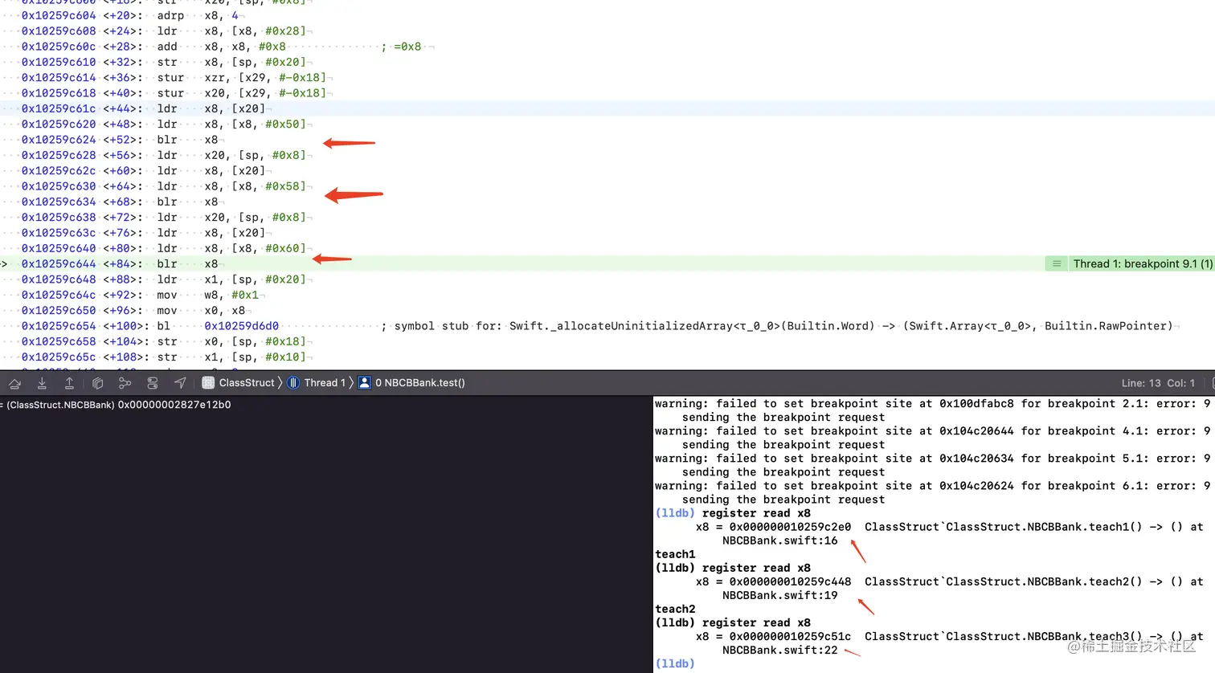Click the adrp line address 0x10259c604
Viewport: 1215px width, 673px height.
(59, 15)
